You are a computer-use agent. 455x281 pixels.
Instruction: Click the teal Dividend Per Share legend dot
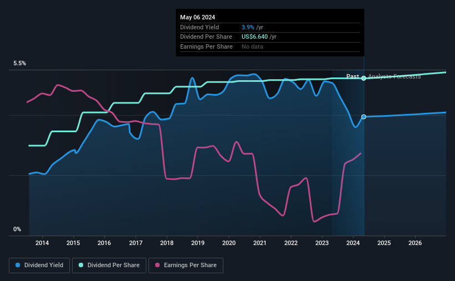(x=81, y=265)
